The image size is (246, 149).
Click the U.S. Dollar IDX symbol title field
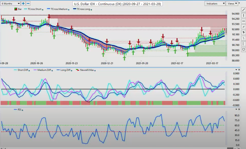(117, 4)
